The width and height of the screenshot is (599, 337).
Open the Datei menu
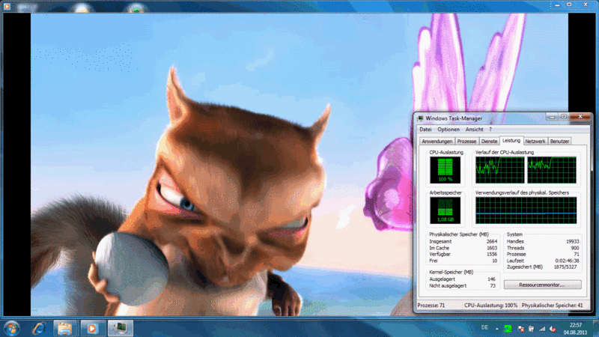[x=425, y=130]
